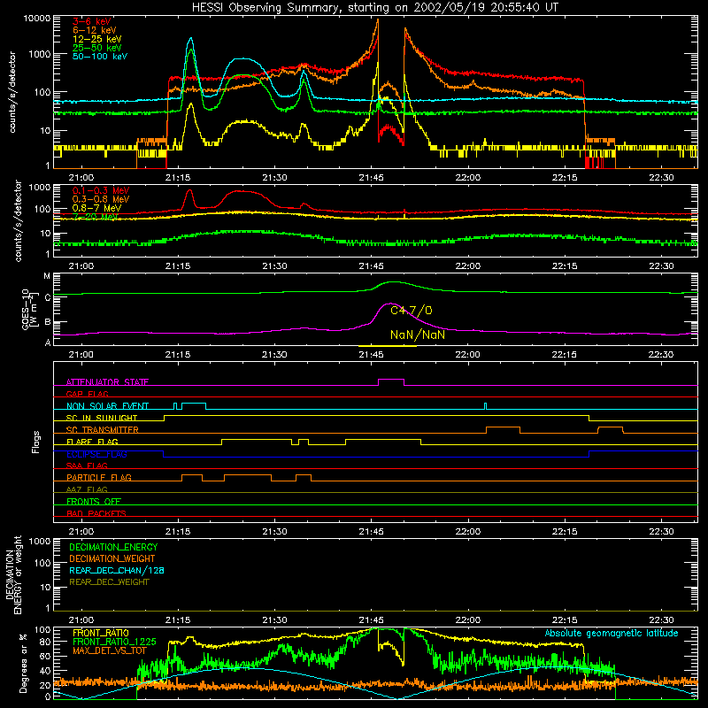Screen dimensions: 708x708
Task: Click the 'FRONTS OFF' flag label
Action: tap(94, 501)
